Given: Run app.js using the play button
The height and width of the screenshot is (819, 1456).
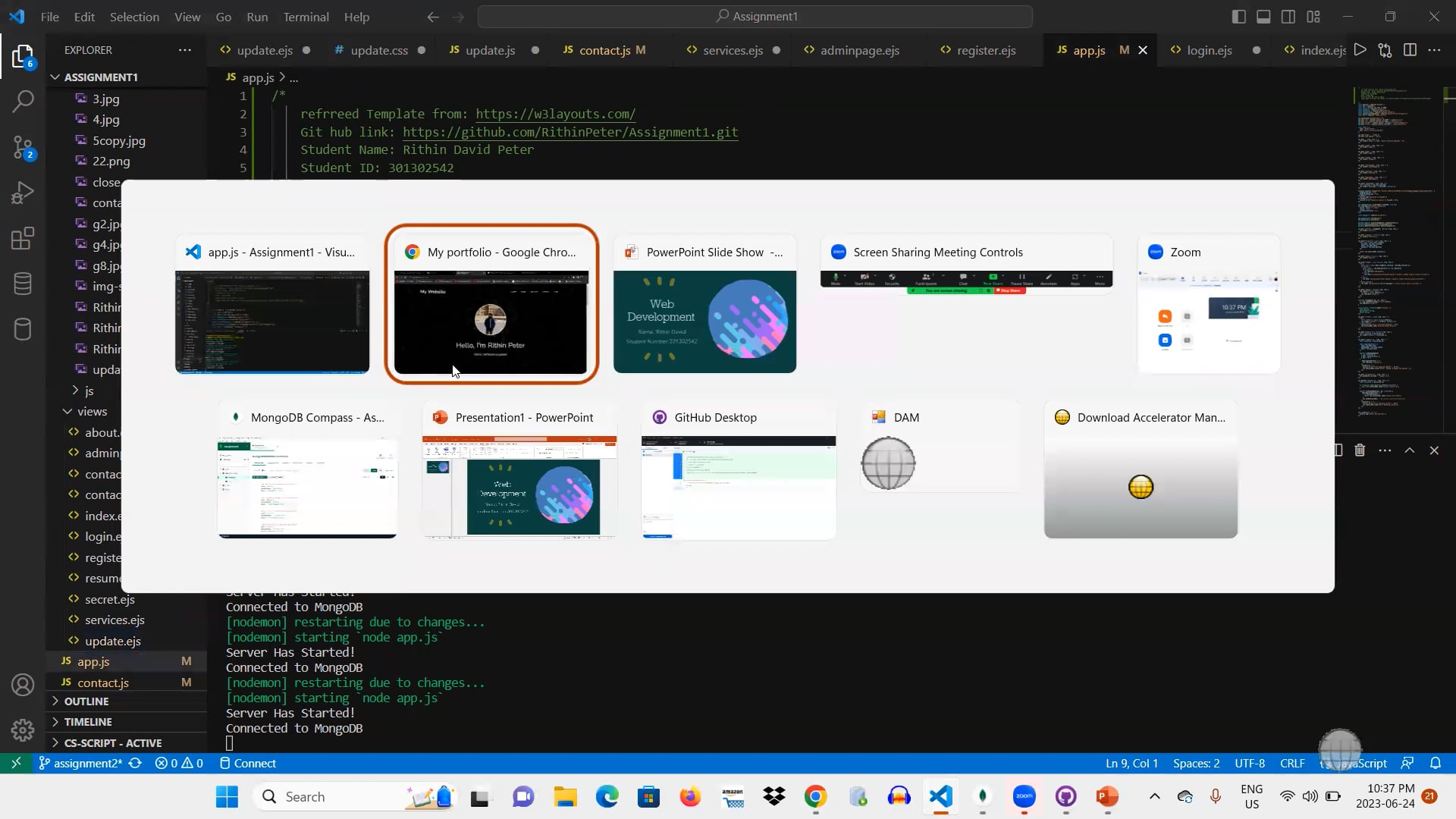Looking at the screenshot, I should (x=1360, y=50).
